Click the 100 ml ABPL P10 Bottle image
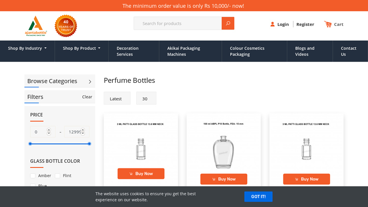The height and width of the screenshot is (207, 368). (x=224, y=152)
